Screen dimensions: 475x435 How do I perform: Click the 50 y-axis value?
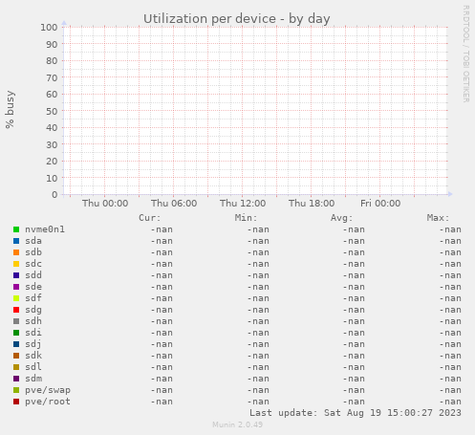coord(52,111)
